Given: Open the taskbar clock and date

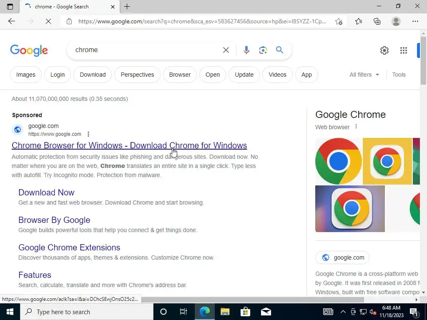Looking at the screenshot, I should pyautogui.click(x=391, y=312).
